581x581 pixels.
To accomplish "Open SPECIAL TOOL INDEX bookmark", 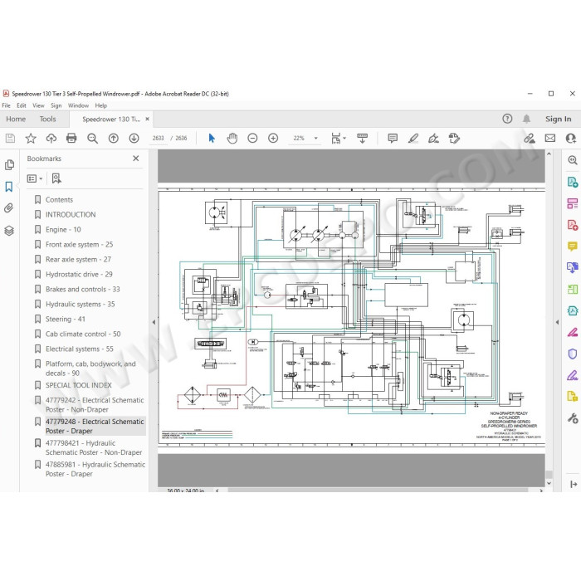I will coord(79,385).
